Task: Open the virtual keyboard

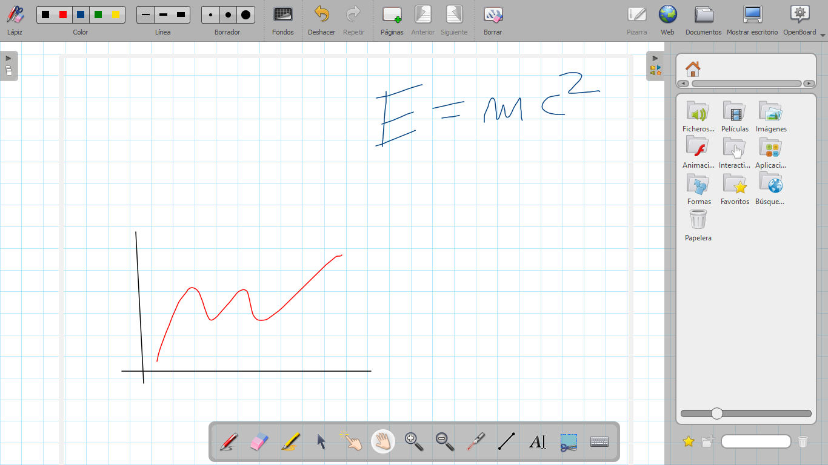Action: point(599,441)
